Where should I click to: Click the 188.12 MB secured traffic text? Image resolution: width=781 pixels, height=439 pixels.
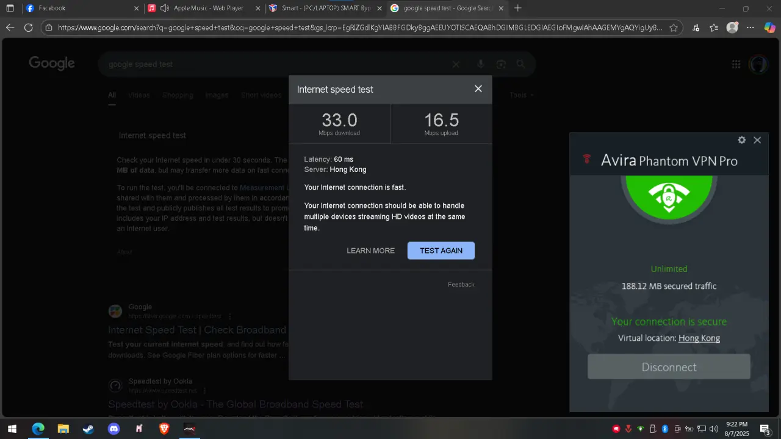coord(669,286)
